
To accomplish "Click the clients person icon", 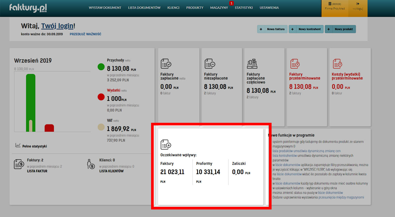I will click(91, 164).
